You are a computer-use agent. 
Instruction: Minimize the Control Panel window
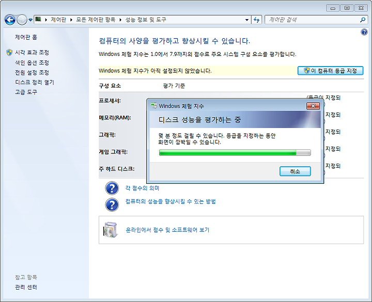coord(333,8)
